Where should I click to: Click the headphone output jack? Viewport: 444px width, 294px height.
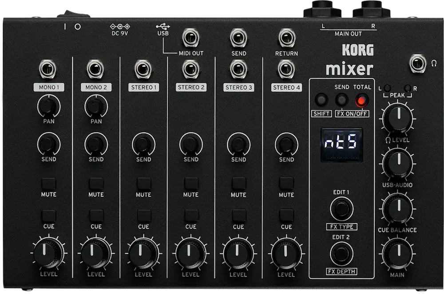418,63
